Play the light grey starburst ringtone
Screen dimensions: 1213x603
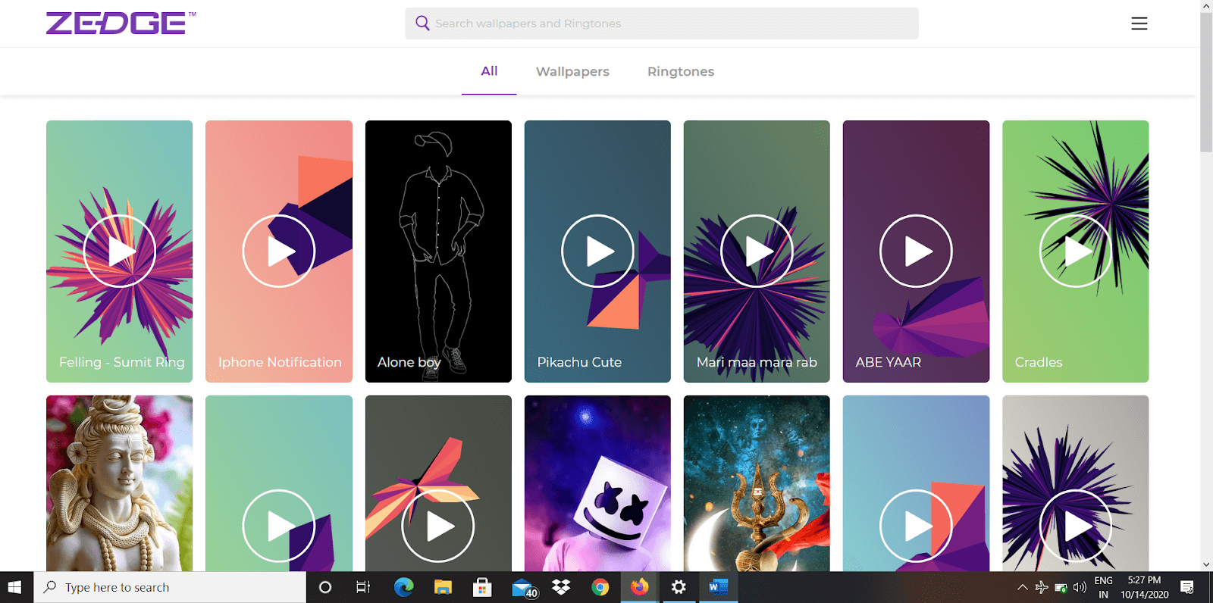1075,526
